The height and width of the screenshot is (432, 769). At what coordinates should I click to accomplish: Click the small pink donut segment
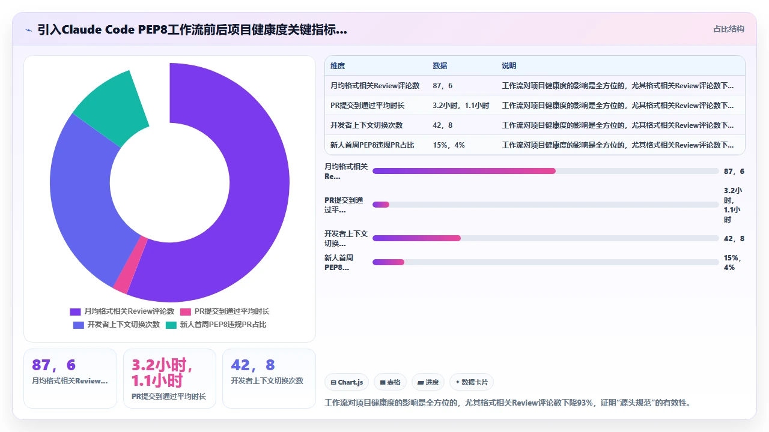[131, 265]
